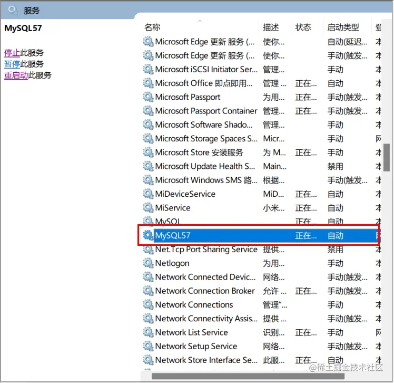Select the Microsoft iSCSI Initiator Ser... service
The height and width of the screenshot is (383, 394).
click(206, 69)
